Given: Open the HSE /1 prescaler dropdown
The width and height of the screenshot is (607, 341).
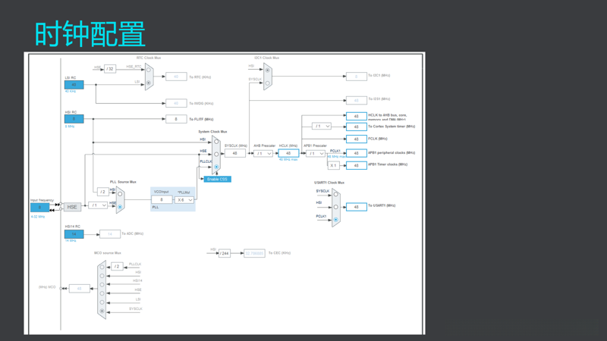Looking at the screenshot, I should pyautogui.click(x=98, y=205).
